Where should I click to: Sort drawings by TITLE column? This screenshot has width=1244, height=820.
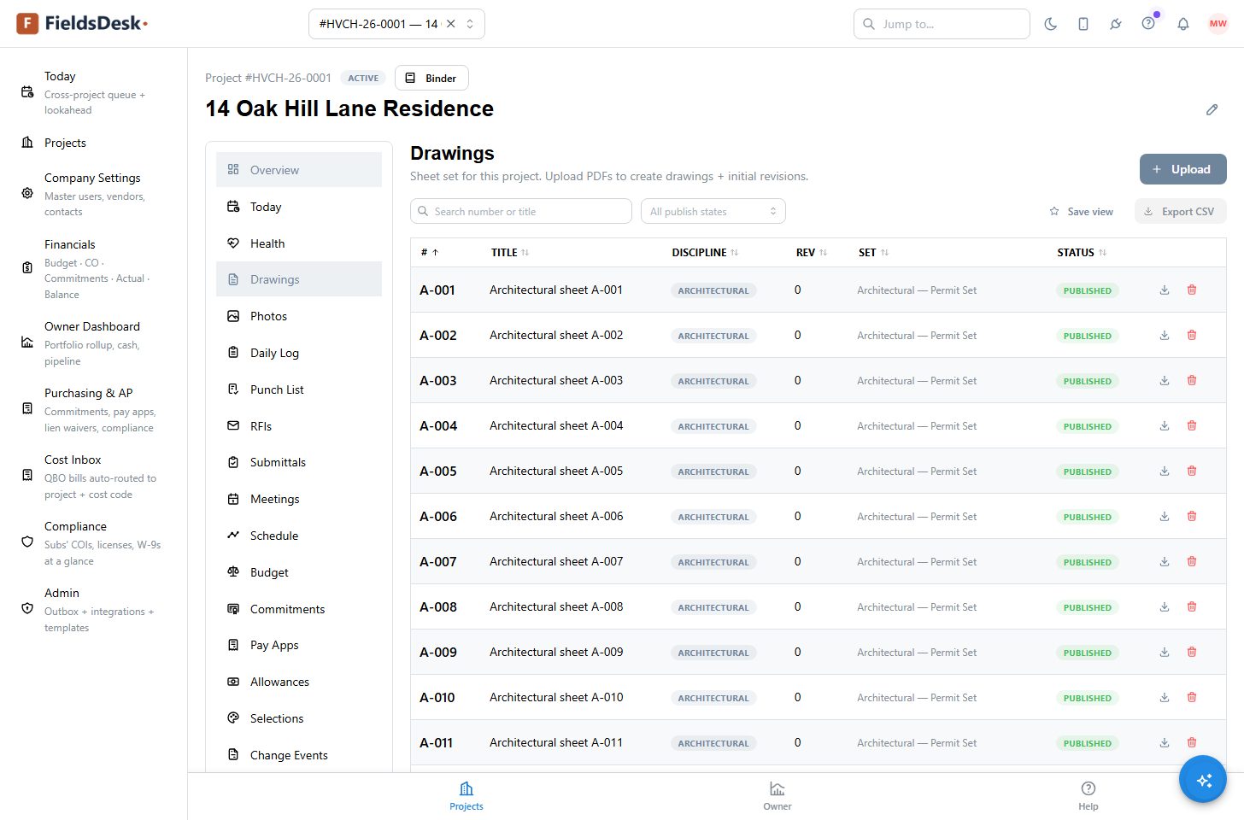tap(510, 253)
